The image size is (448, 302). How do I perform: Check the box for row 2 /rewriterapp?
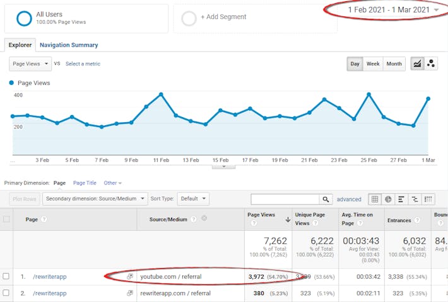6,293
